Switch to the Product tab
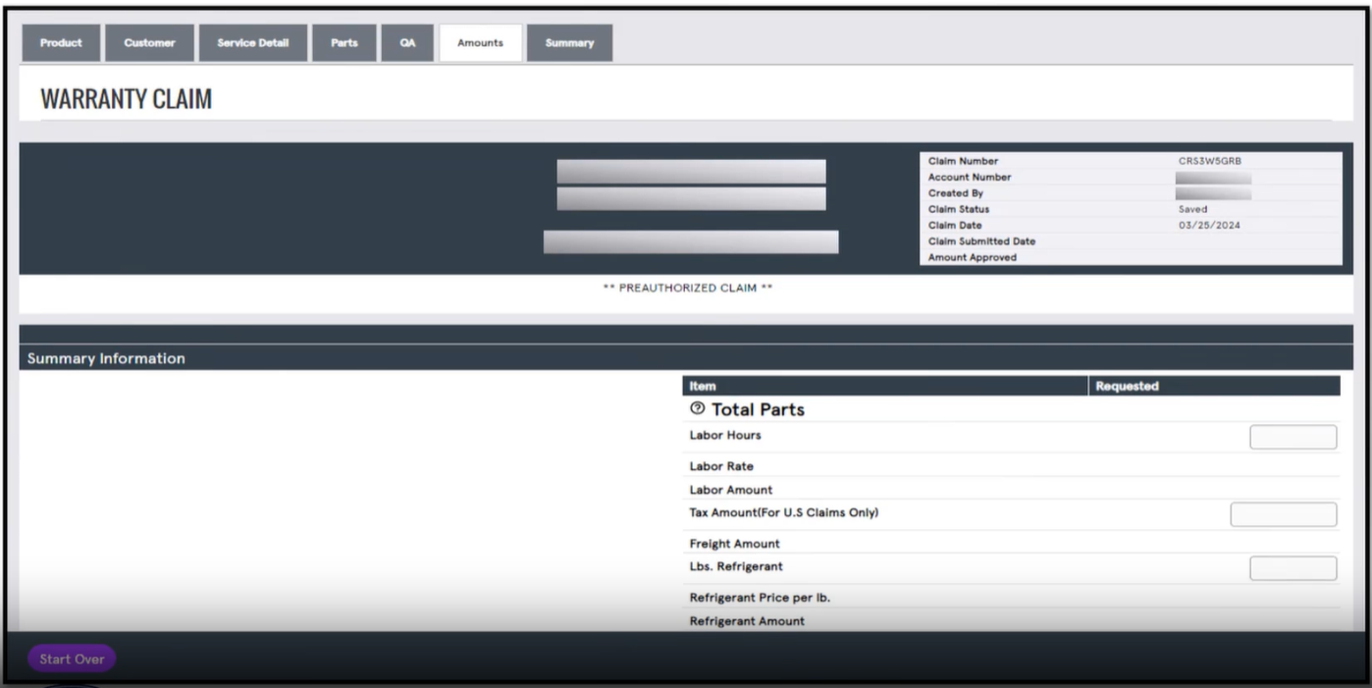 (60, 42)
